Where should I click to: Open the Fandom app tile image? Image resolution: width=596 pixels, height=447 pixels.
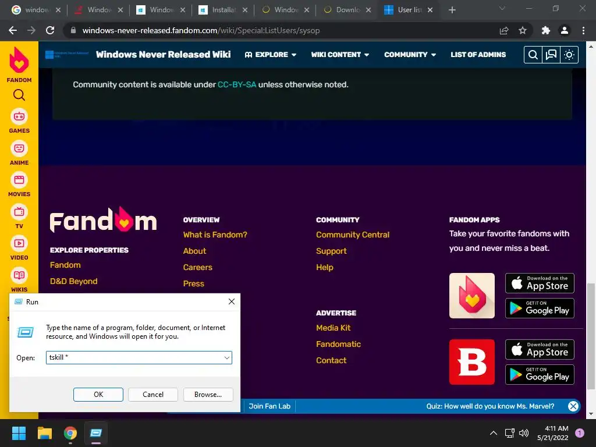coord(471,295)
